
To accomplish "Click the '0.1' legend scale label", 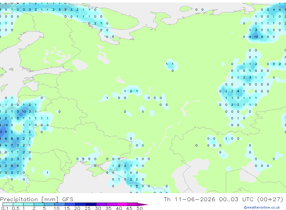I will pyautogui.click(x=5, y=208).
